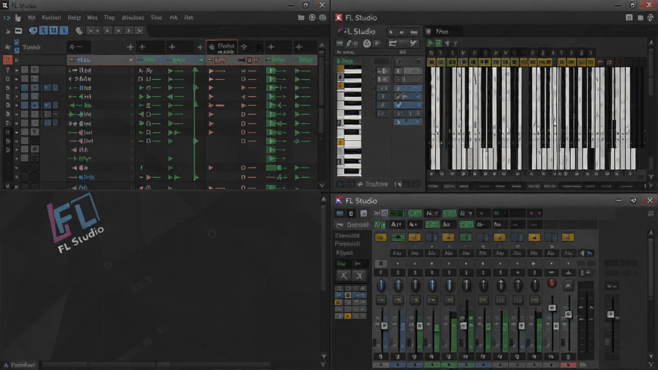Viewport: 658px width, 370px height.
Task: Click the right X button in mixer side panel
Action: pos(359,276)
